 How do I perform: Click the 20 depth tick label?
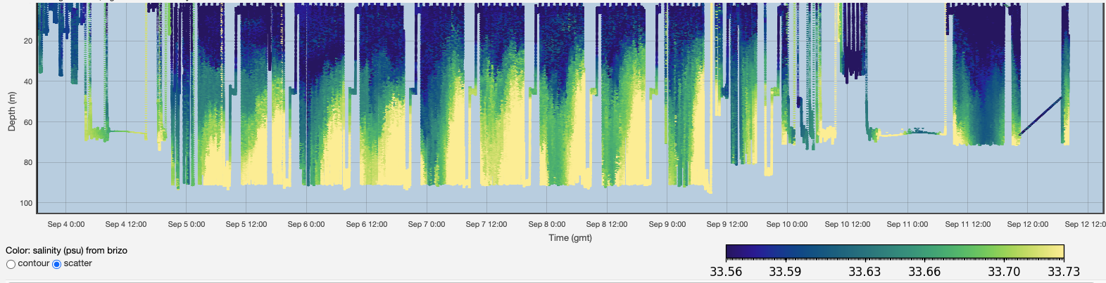coord(28,41)
